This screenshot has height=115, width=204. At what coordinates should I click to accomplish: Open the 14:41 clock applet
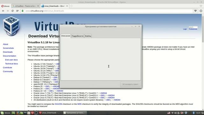point(198,113)
